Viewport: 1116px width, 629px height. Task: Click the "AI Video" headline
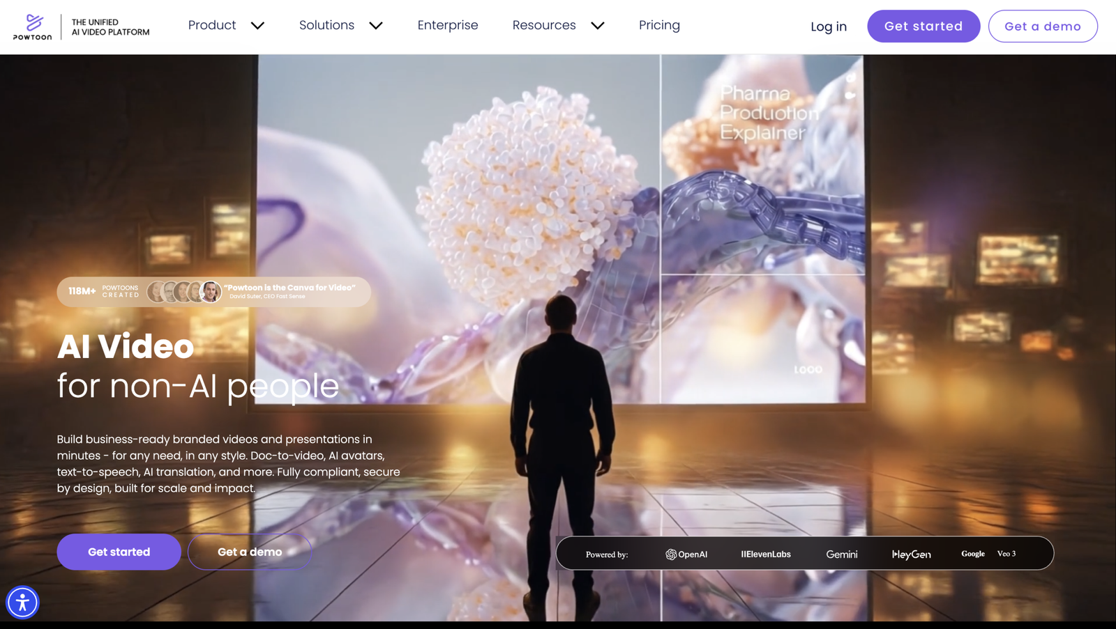(x=126, y=346)
